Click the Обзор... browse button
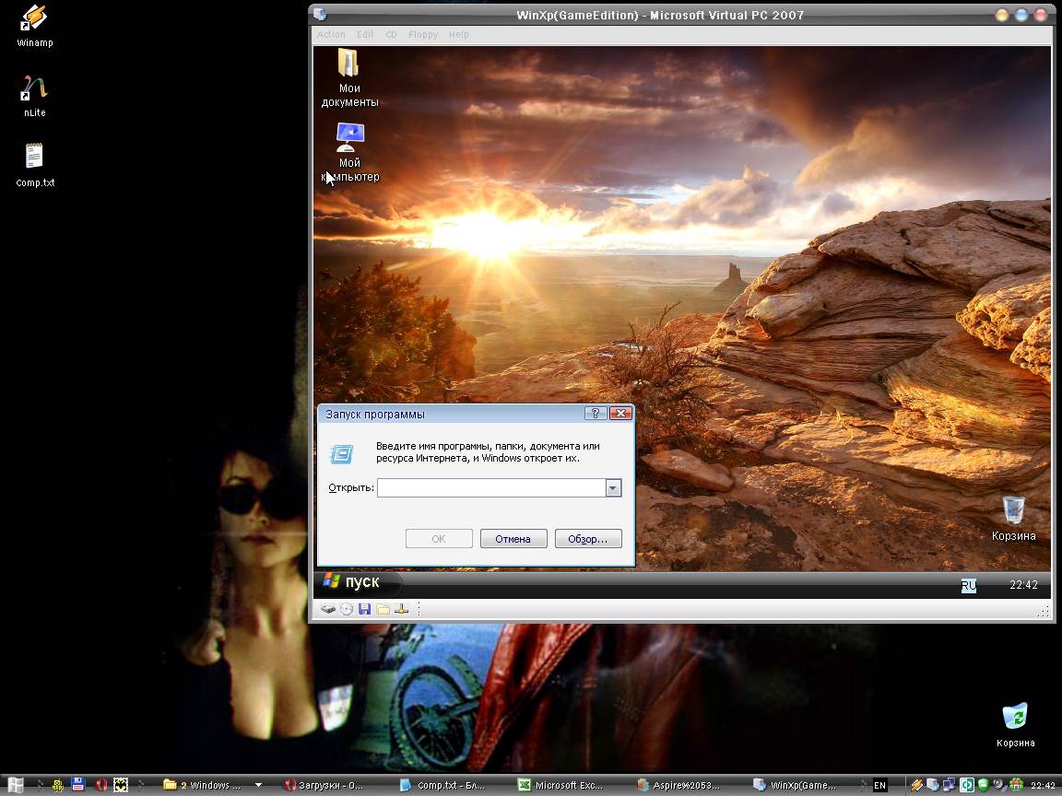This screenshot has width=1062, height=796. point(588,539)
